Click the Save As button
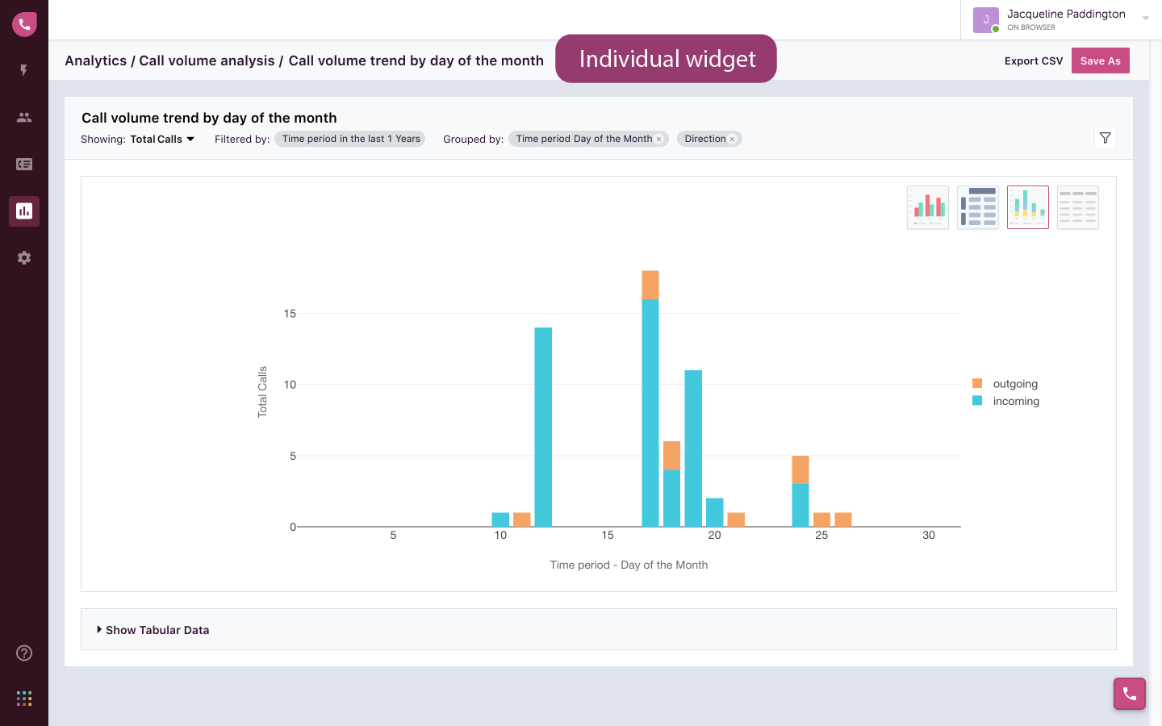The image size is (1162, 726). pos(1101,60)
